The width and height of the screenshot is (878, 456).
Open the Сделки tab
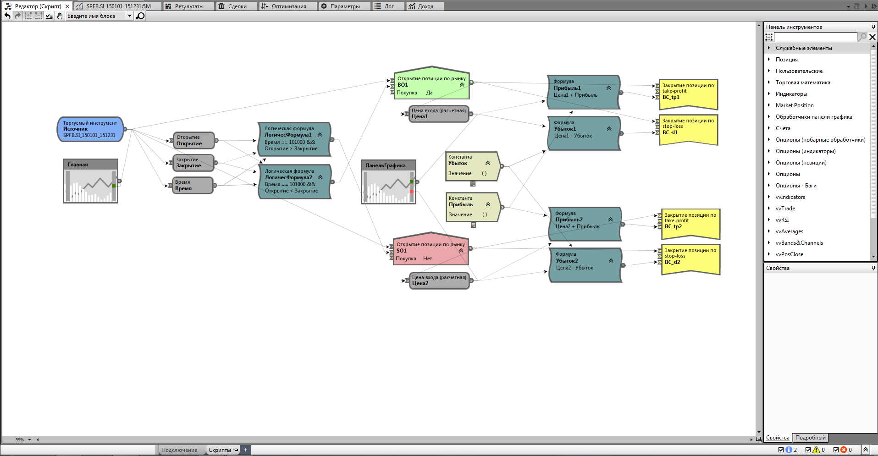[x=237, y=6]
